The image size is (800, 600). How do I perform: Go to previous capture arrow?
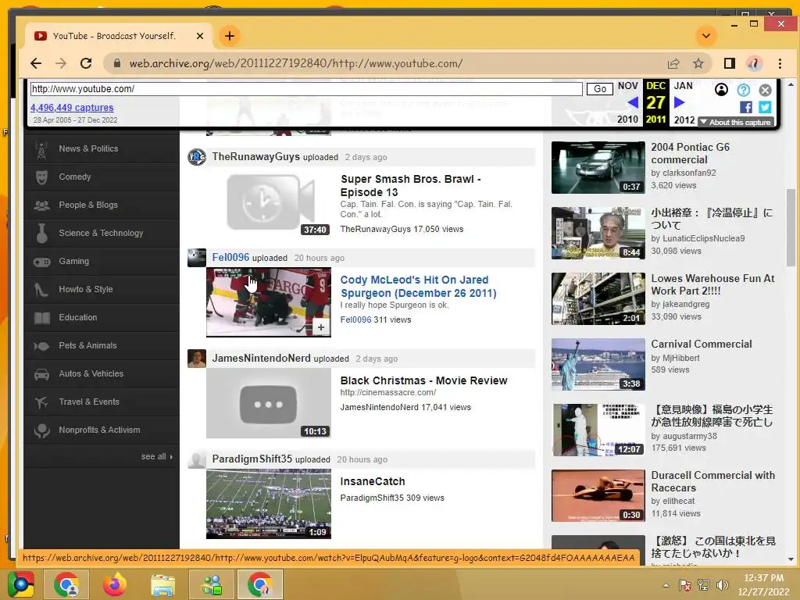point(633,102)
